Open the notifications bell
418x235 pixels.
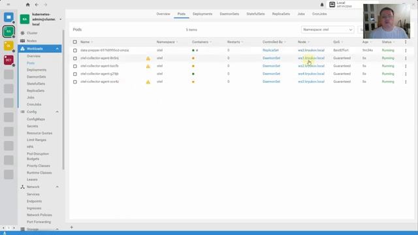point(322,5)
